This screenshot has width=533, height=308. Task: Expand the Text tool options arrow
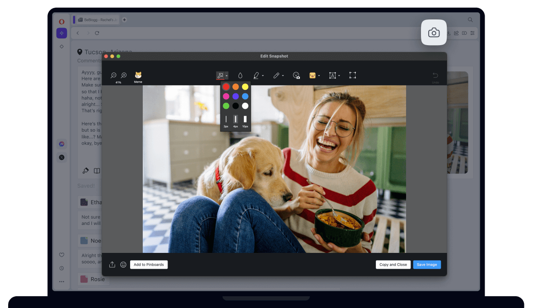coord(339,76)
